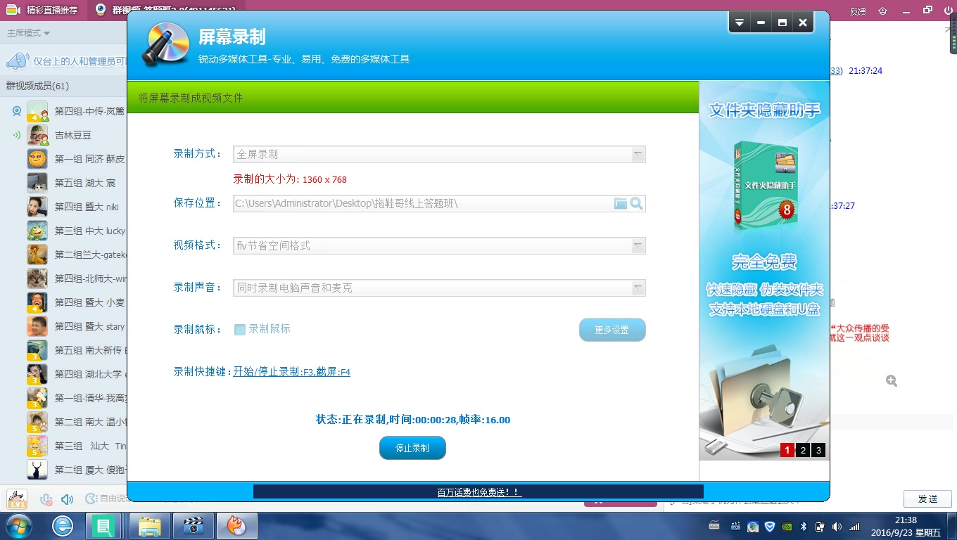This screenshot has width=957, height=540.
Task: Click the screen recorder disc logo
Action: tap(165, 44)
